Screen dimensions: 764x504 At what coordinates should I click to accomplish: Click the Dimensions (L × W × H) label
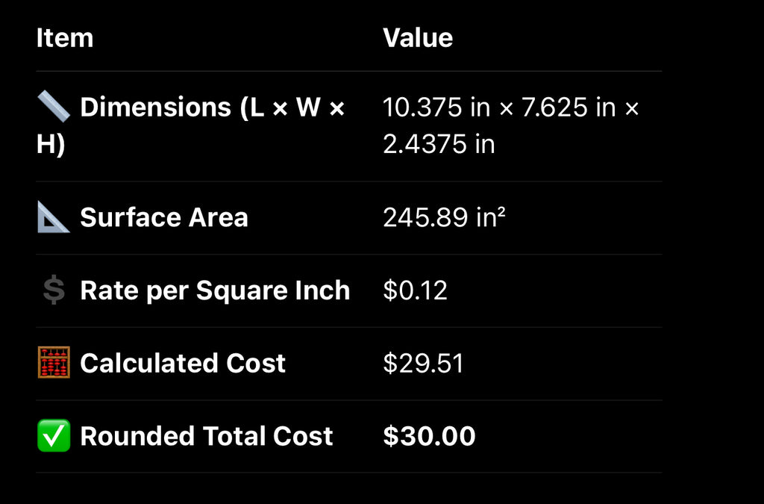(x=191, y=125)
